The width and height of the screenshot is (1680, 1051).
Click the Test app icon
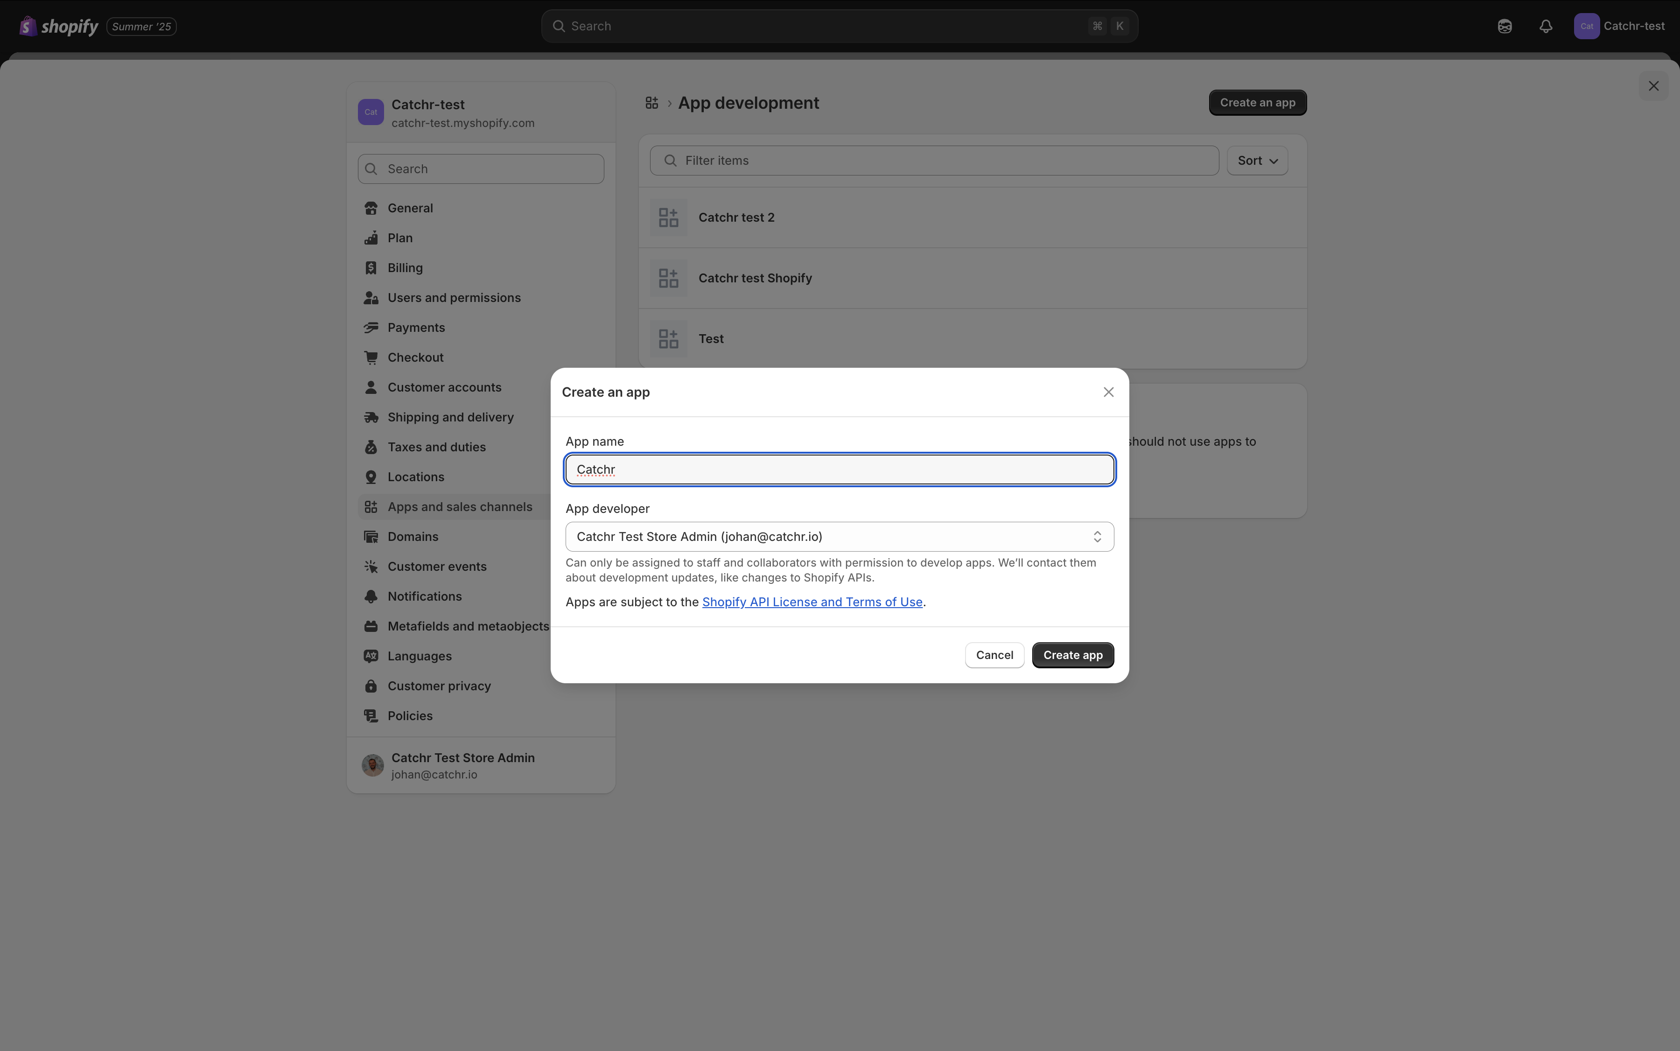pyautogui.click(x=669, y=338)
